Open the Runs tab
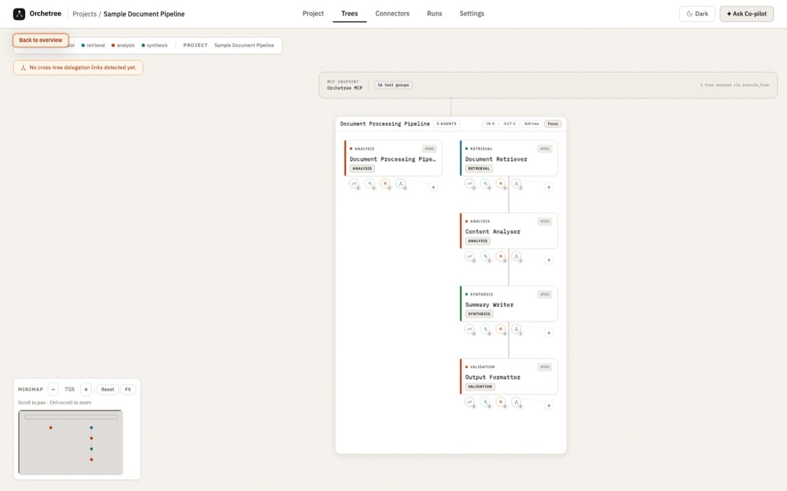This screenshot has width=787, height=491. 434,14
